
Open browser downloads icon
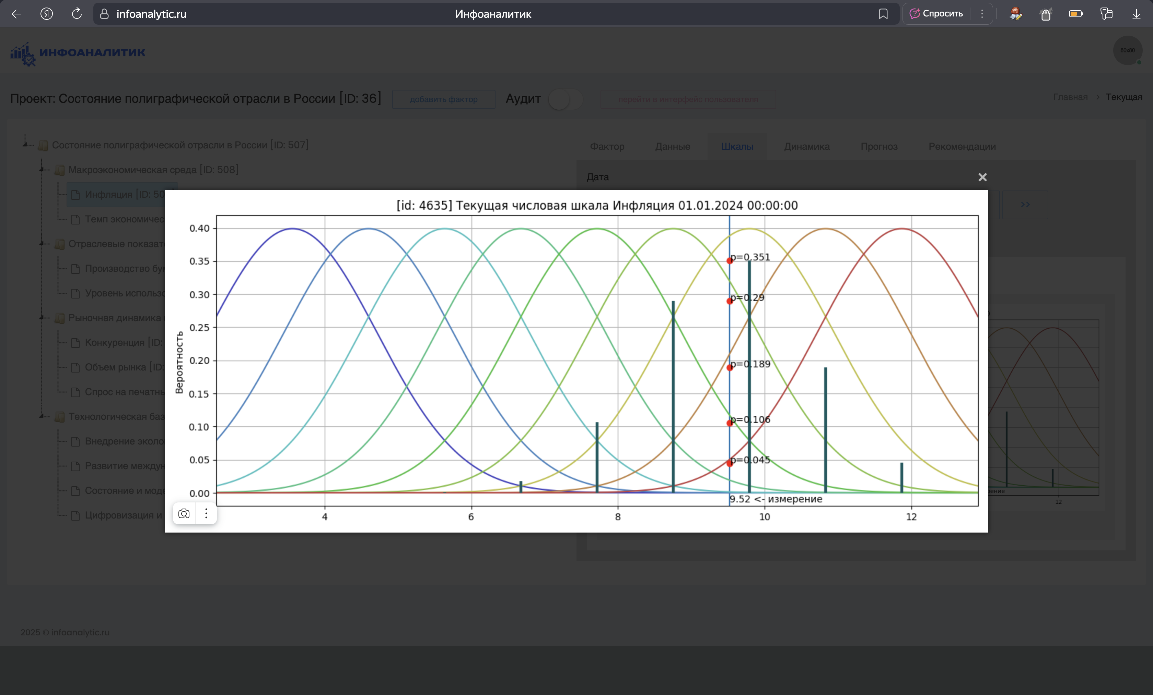point(1136,14)
